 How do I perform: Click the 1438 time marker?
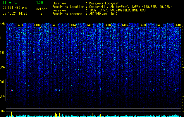click(142, 25)
